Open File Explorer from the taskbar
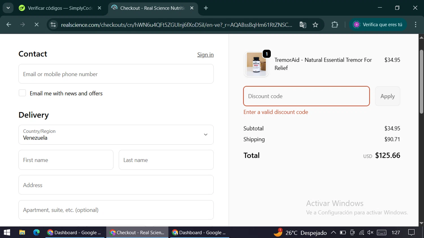 point(22,232)
